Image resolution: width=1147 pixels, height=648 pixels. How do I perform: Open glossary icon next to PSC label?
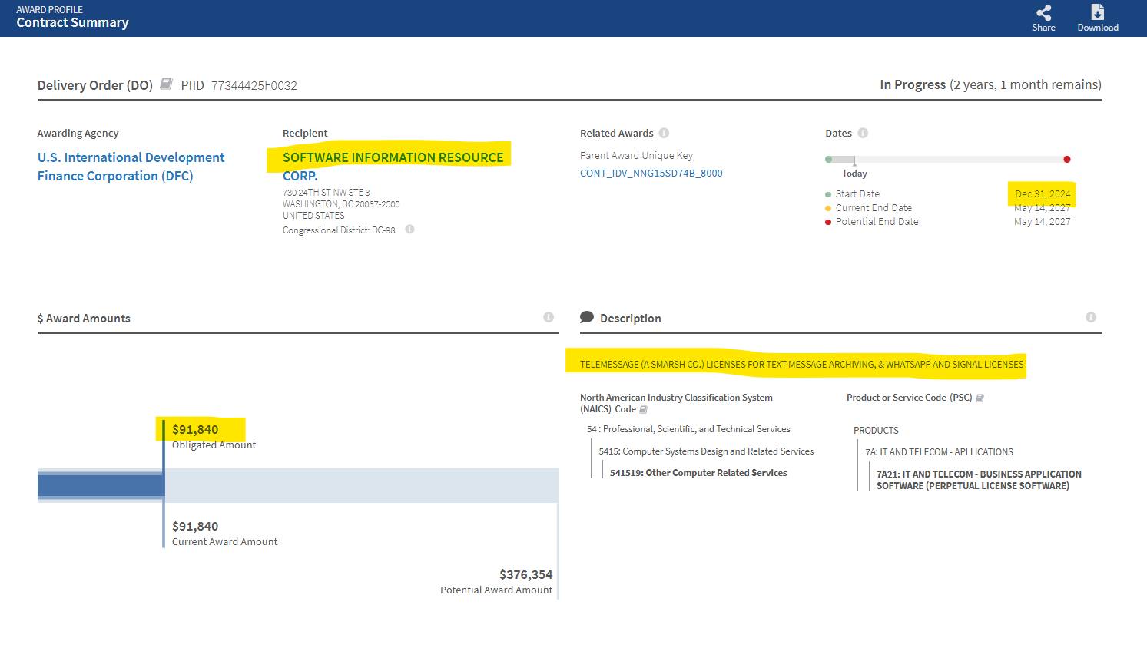(x=980, y=398)
